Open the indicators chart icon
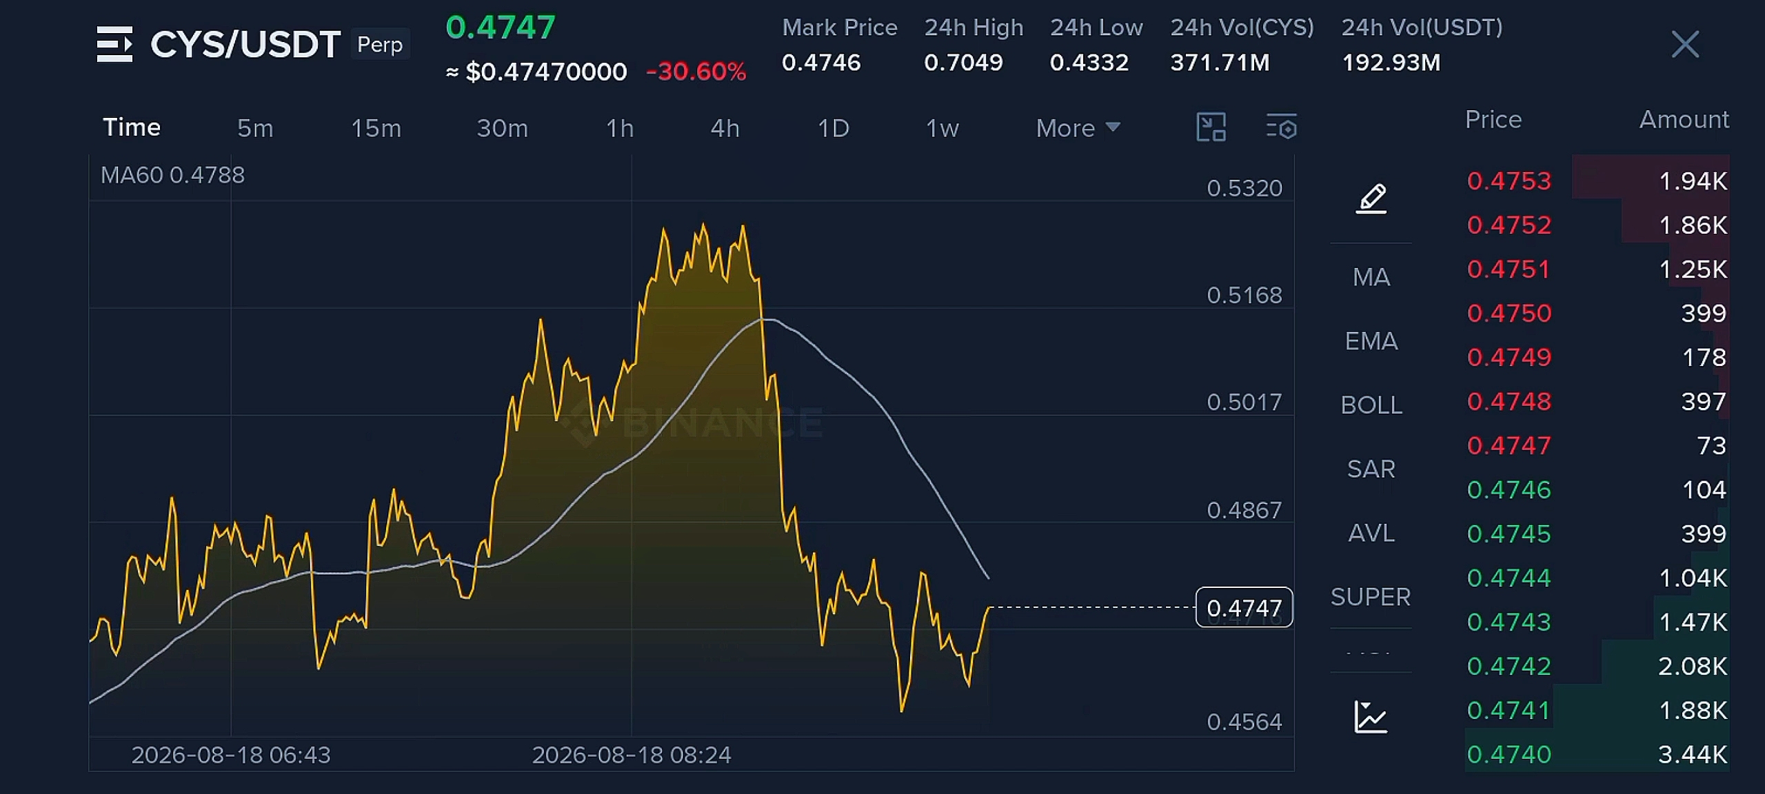 [x=1371, y=717]
